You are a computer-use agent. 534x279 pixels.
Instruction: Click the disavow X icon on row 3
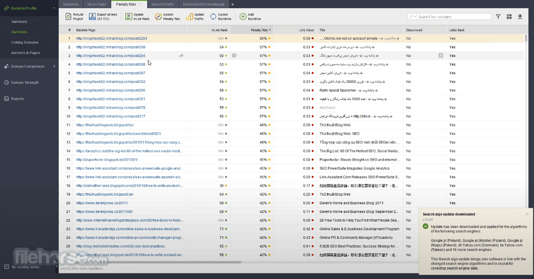click(x=441, y=56)
